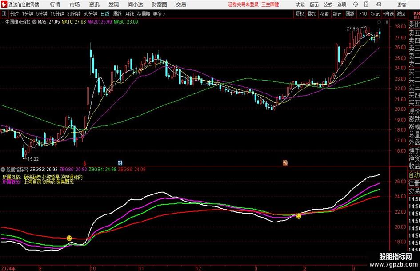Click the 预 forecast marker
The width and height of the screenshot is (420, 271).
pyautogui.click(x=285, y=162)
